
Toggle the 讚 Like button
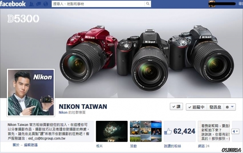tap(176, 107)
